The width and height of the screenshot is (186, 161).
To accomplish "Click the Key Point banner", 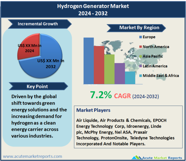I will pos(38,86).
